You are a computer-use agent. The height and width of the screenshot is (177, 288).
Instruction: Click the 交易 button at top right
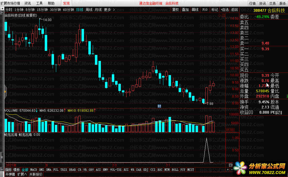[x=272, y=3]
